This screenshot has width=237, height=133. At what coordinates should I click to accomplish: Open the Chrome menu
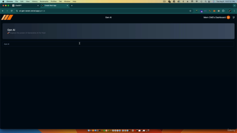[10, 1]
